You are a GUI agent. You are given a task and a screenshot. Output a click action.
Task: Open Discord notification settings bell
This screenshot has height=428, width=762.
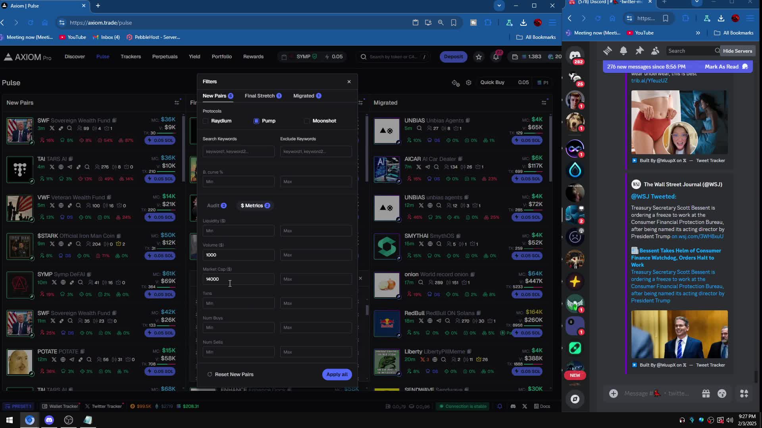[623, 51]
